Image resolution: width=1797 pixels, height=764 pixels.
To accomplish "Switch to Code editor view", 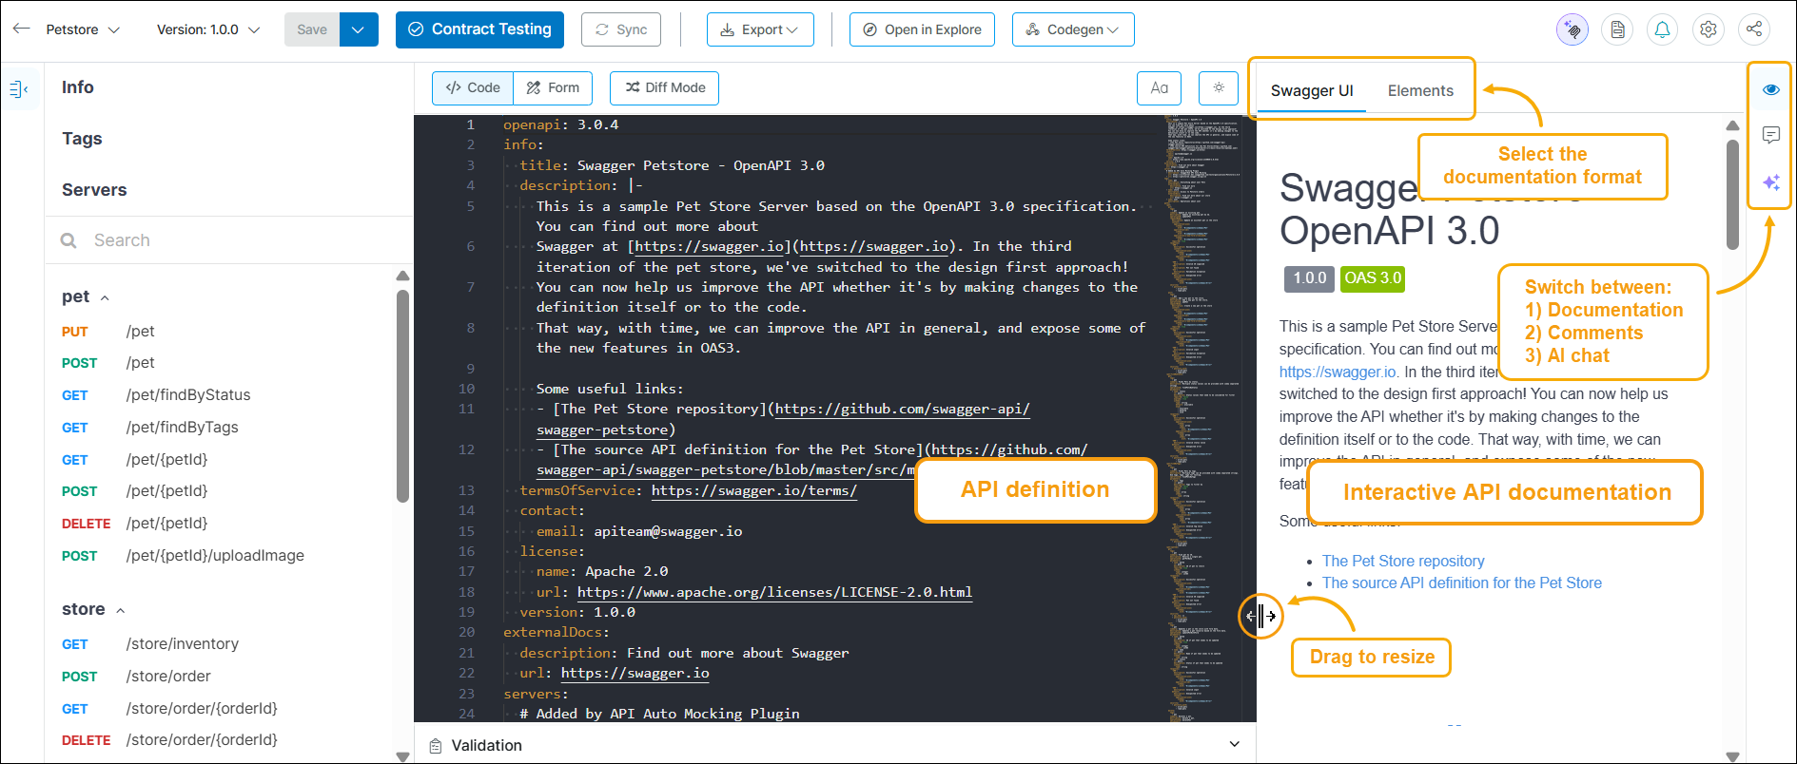I will (473, 87).
